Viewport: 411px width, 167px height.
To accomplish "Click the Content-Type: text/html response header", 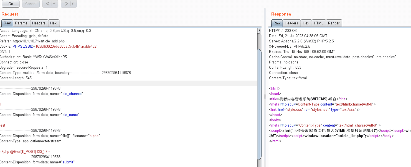I will 288,78.
